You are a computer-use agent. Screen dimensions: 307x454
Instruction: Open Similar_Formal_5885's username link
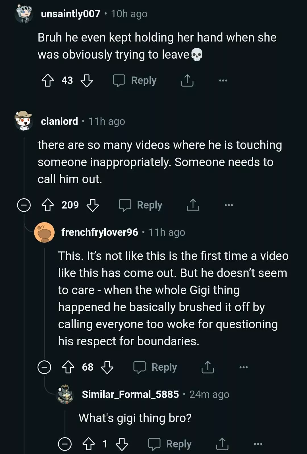pyautogui.click(x=130, y=395)
